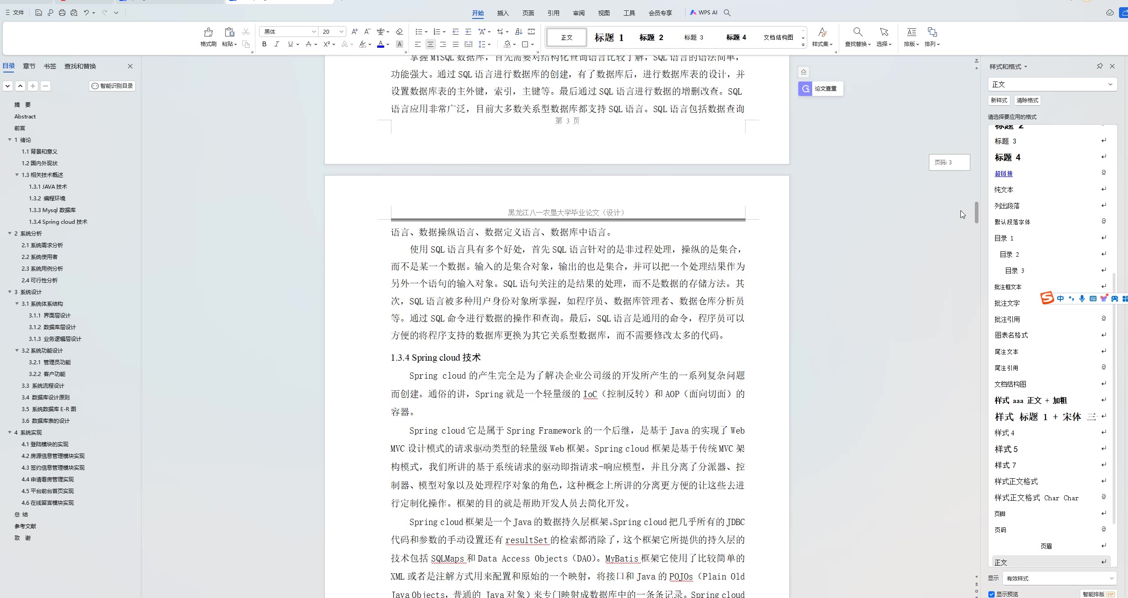
Task: Open the font size dropdown showing 20
Action: tap(341, 32)
